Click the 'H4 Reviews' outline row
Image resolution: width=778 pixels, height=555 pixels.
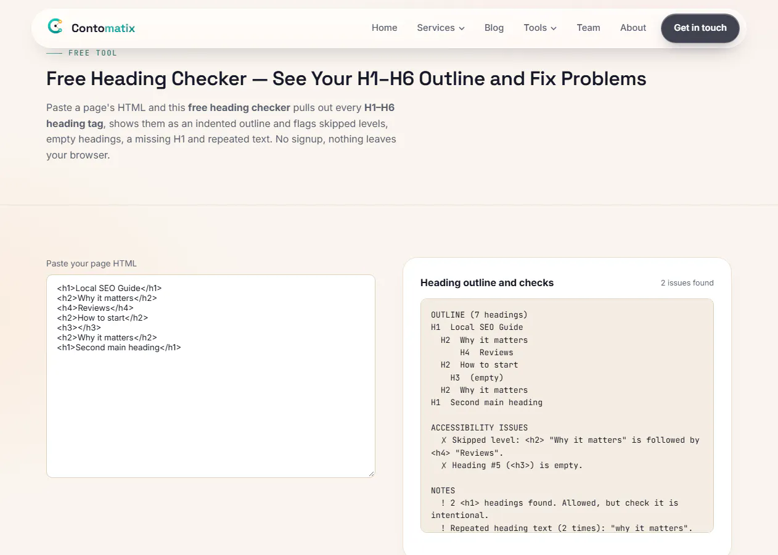tap(486, 352)
